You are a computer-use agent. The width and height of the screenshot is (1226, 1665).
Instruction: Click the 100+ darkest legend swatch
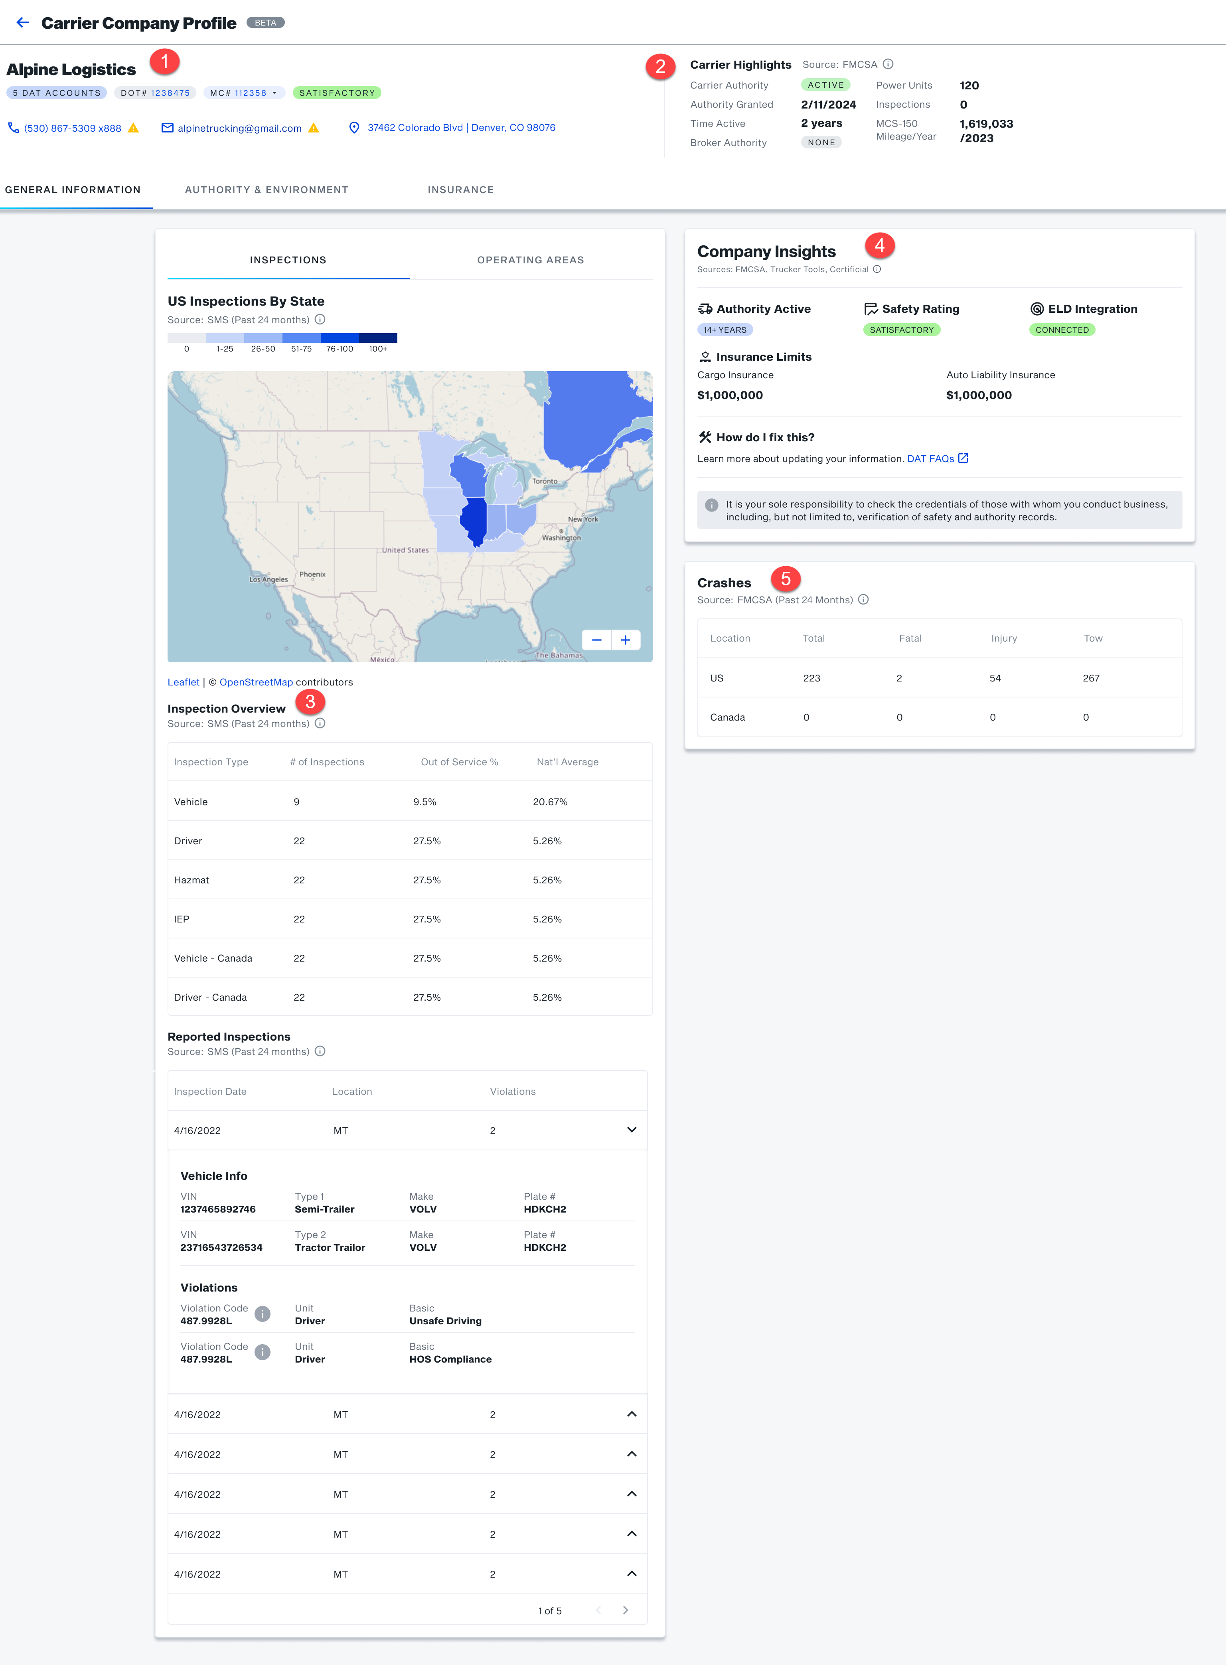(x=378, y=338)
